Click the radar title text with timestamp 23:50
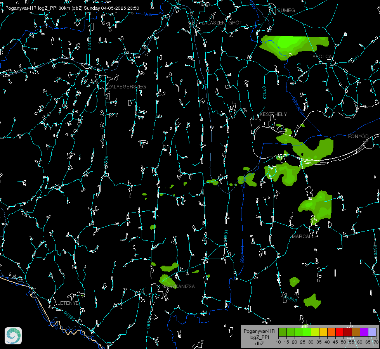The height and width of the screenshot is (349, 380). click(x=72, y=8)
